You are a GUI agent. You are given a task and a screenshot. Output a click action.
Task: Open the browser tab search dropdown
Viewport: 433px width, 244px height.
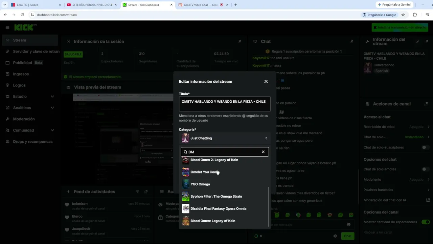coord(4,5)
